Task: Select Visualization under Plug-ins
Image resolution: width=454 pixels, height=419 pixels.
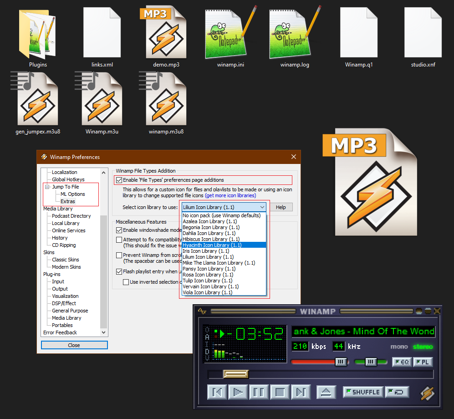Action: point(65,296)
